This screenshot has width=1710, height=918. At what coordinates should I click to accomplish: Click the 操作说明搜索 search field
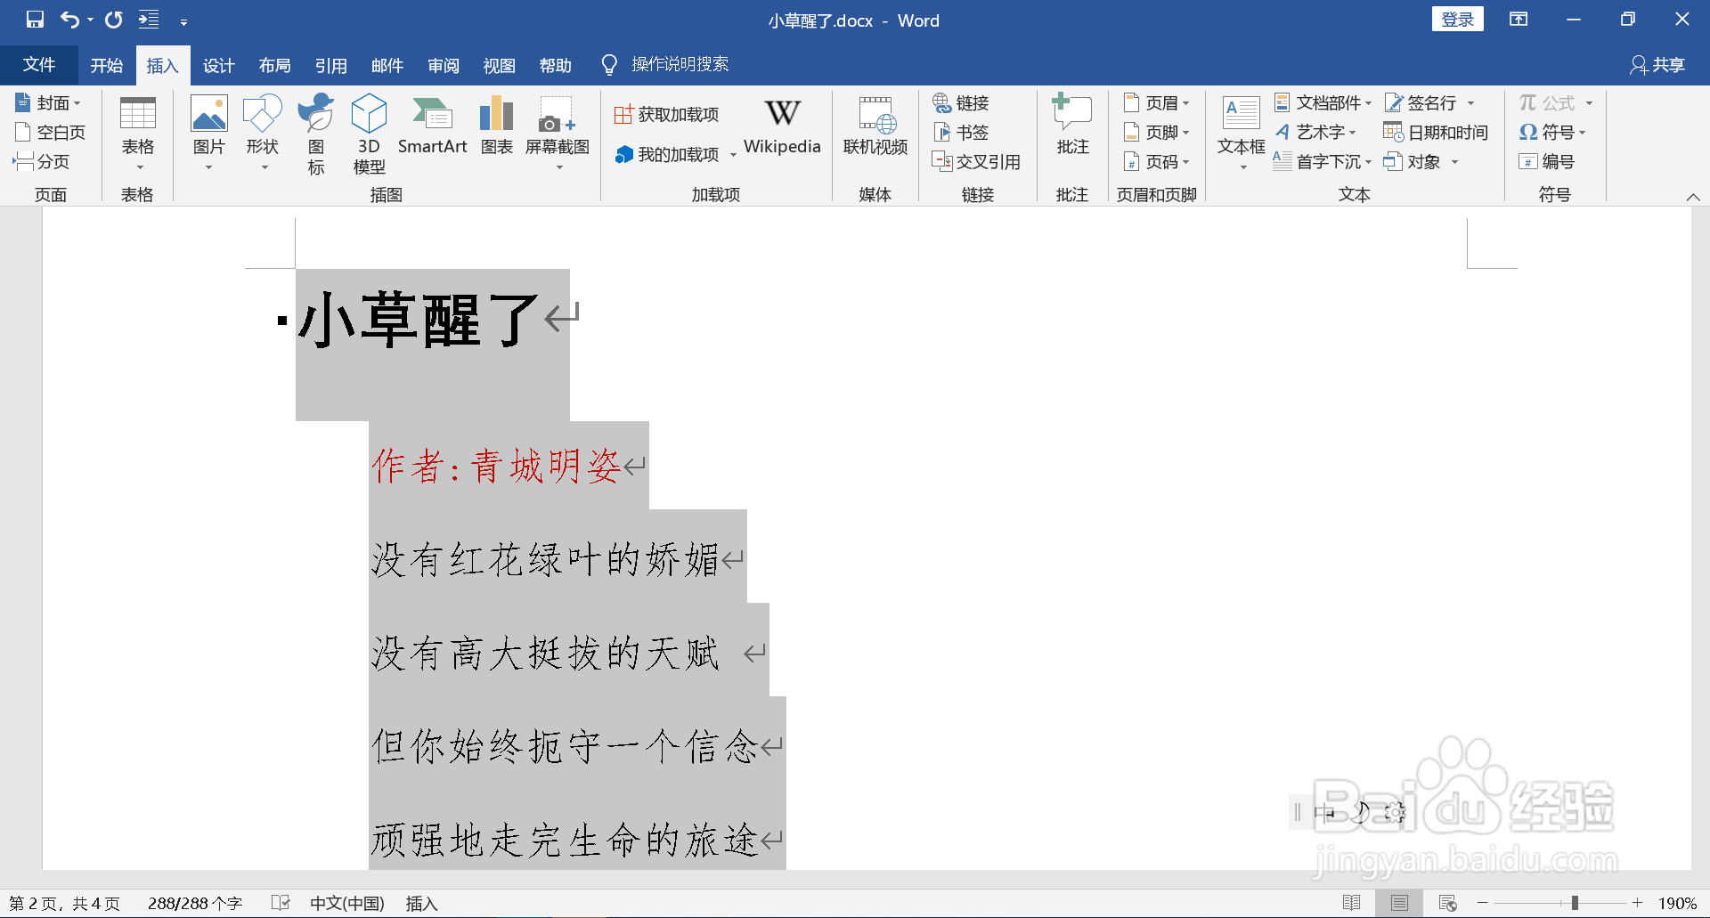point(680,64)
